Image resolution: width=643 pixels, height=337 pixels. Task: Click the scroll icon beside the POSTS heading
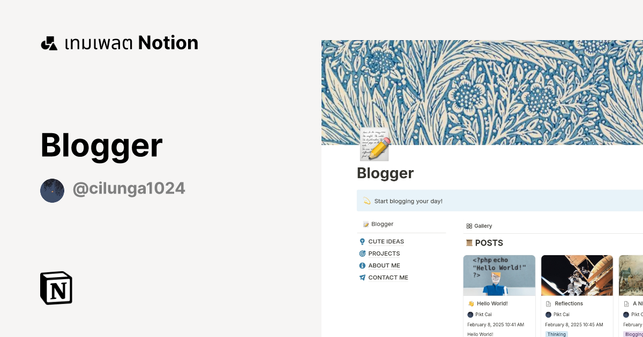coord(469,243)
